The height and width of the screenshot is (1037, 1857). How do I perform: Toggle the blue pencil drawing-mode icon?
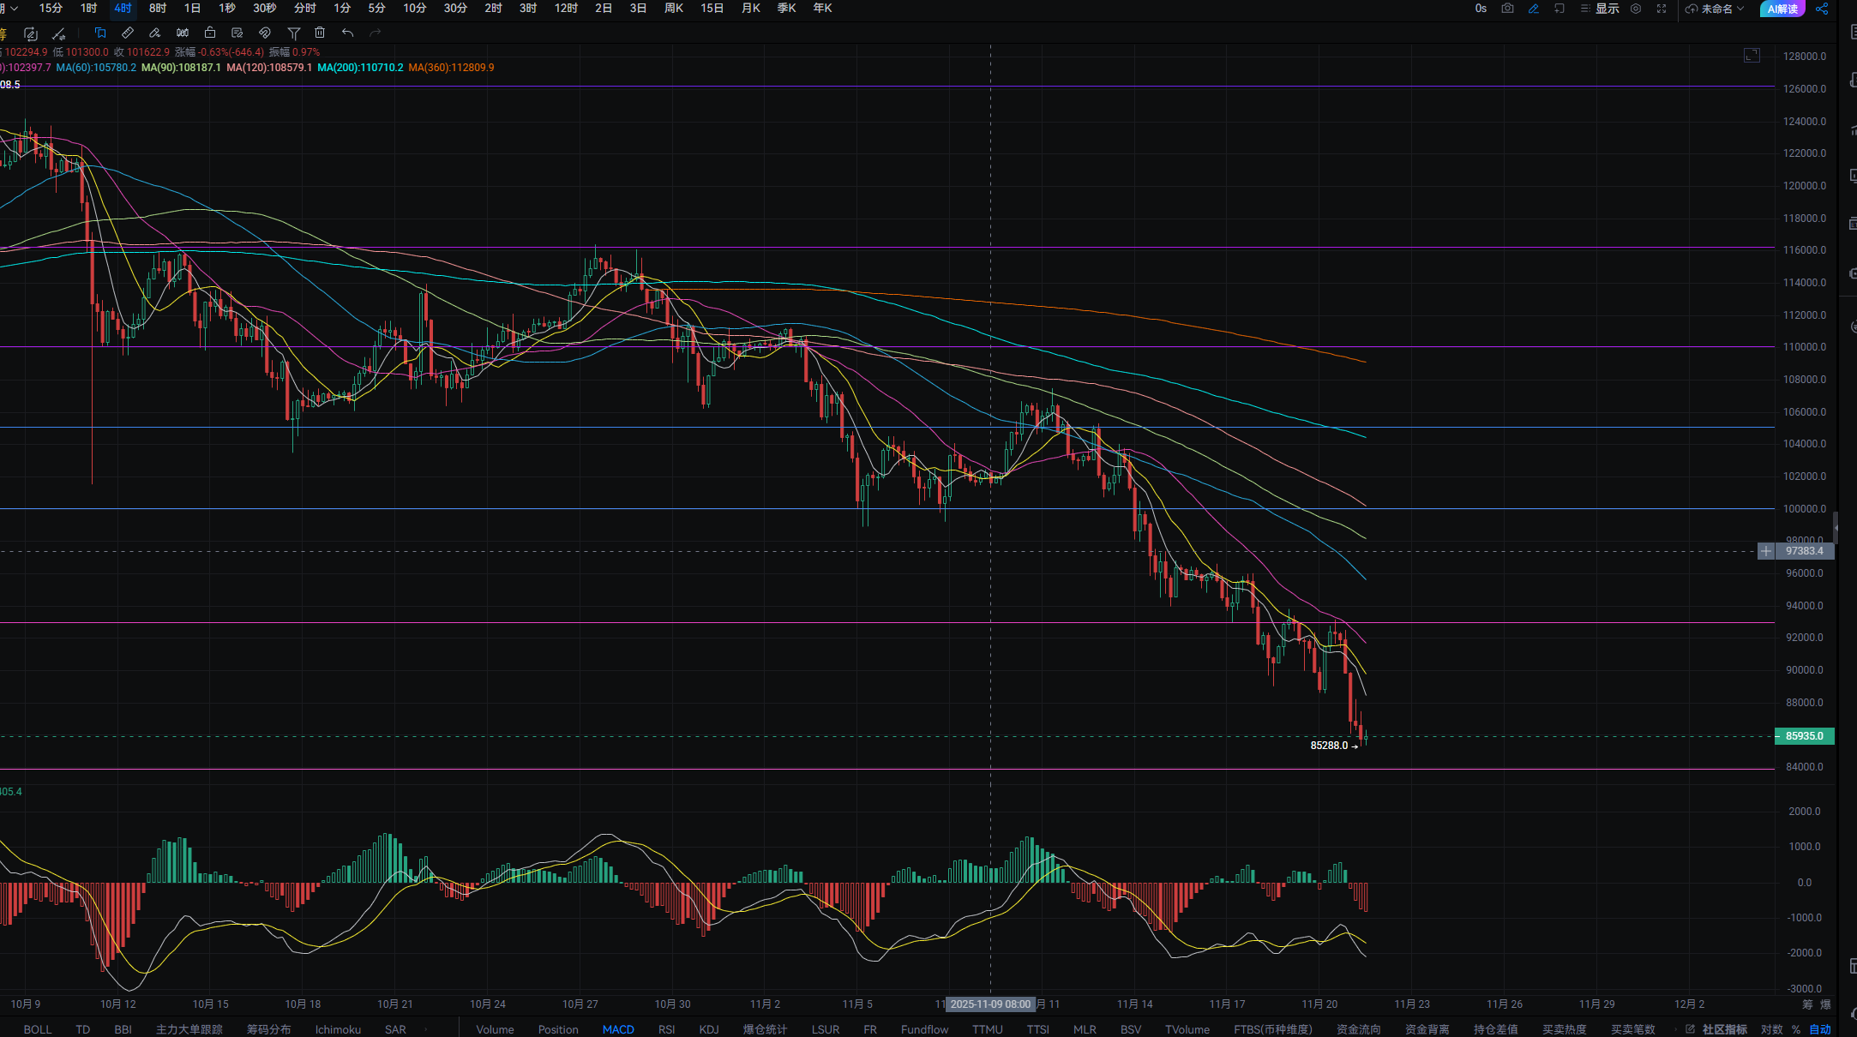(1534, 9)
